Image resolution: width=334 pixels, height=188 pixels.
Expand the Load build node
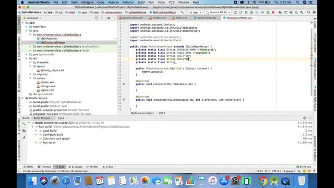point(36,131)
